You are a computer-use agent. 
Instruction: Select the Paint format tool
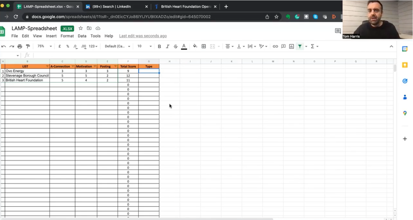tap(28, 46)
